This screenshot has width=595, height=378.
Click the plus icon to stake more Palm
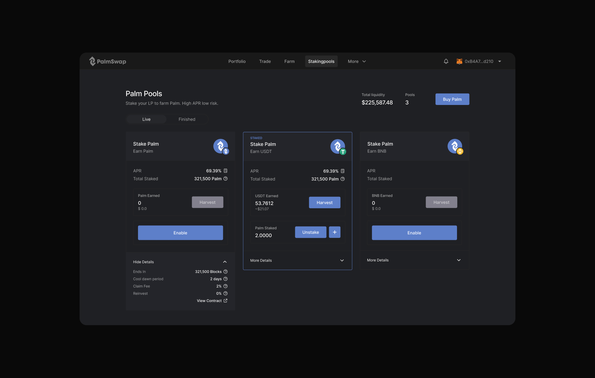334,232
